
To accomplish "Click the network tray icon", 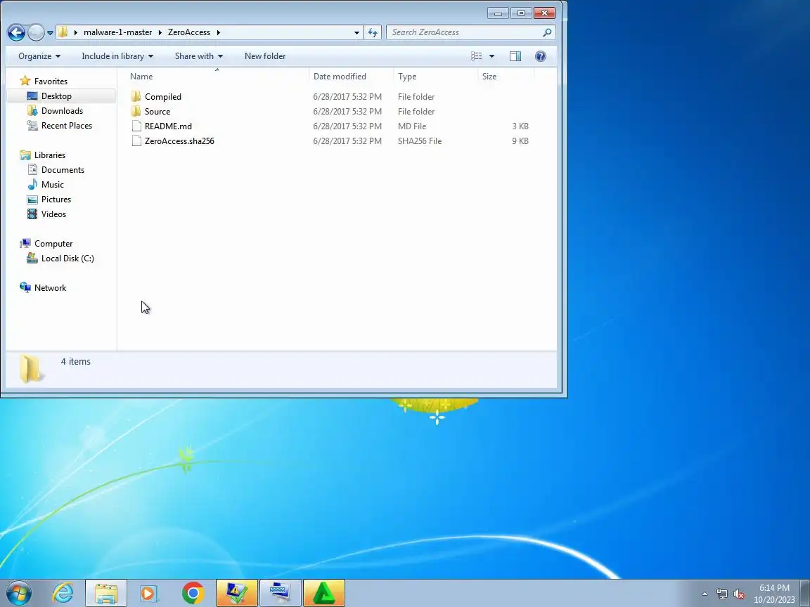I will 721,594.
